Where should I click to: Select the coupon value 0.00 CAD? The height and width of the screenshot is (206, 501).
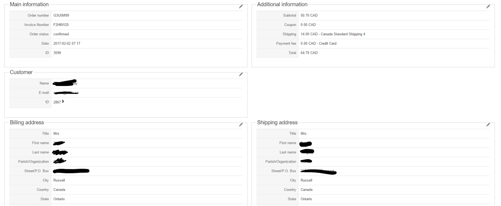pyautogui.click(x=308, y=25)
